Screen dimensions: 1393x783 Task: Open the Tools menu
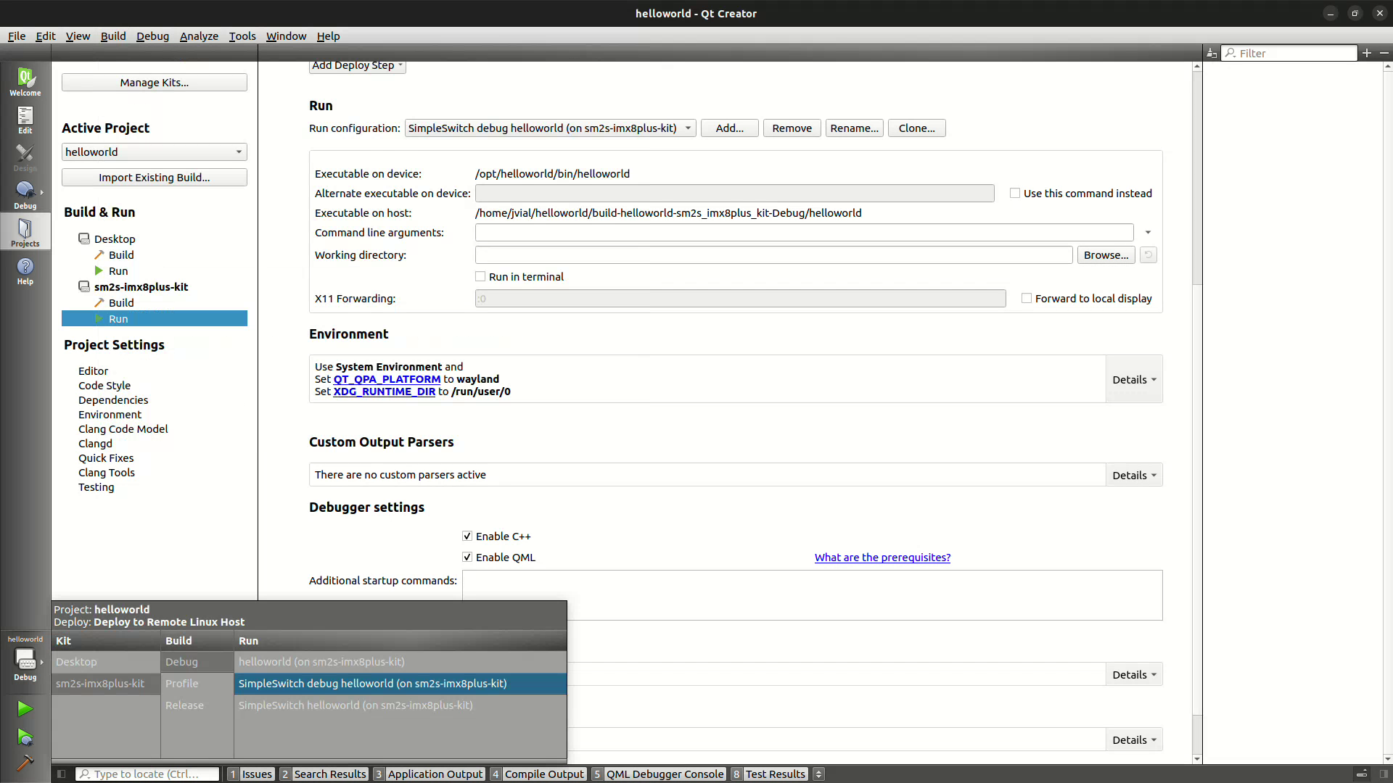pos(242,36)
